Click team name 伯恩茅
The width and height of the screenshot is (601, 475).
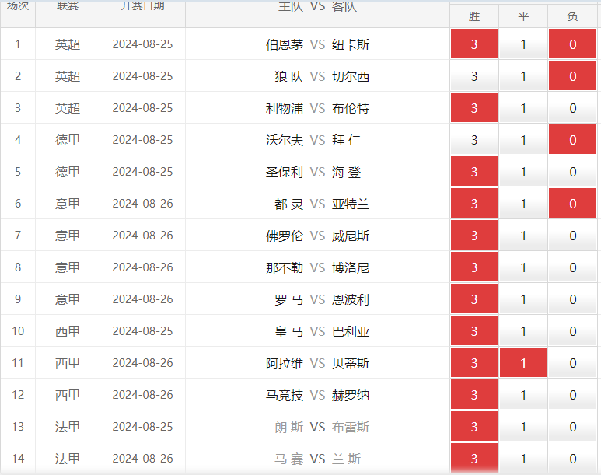pyautogui.click(x=285, y=44)
